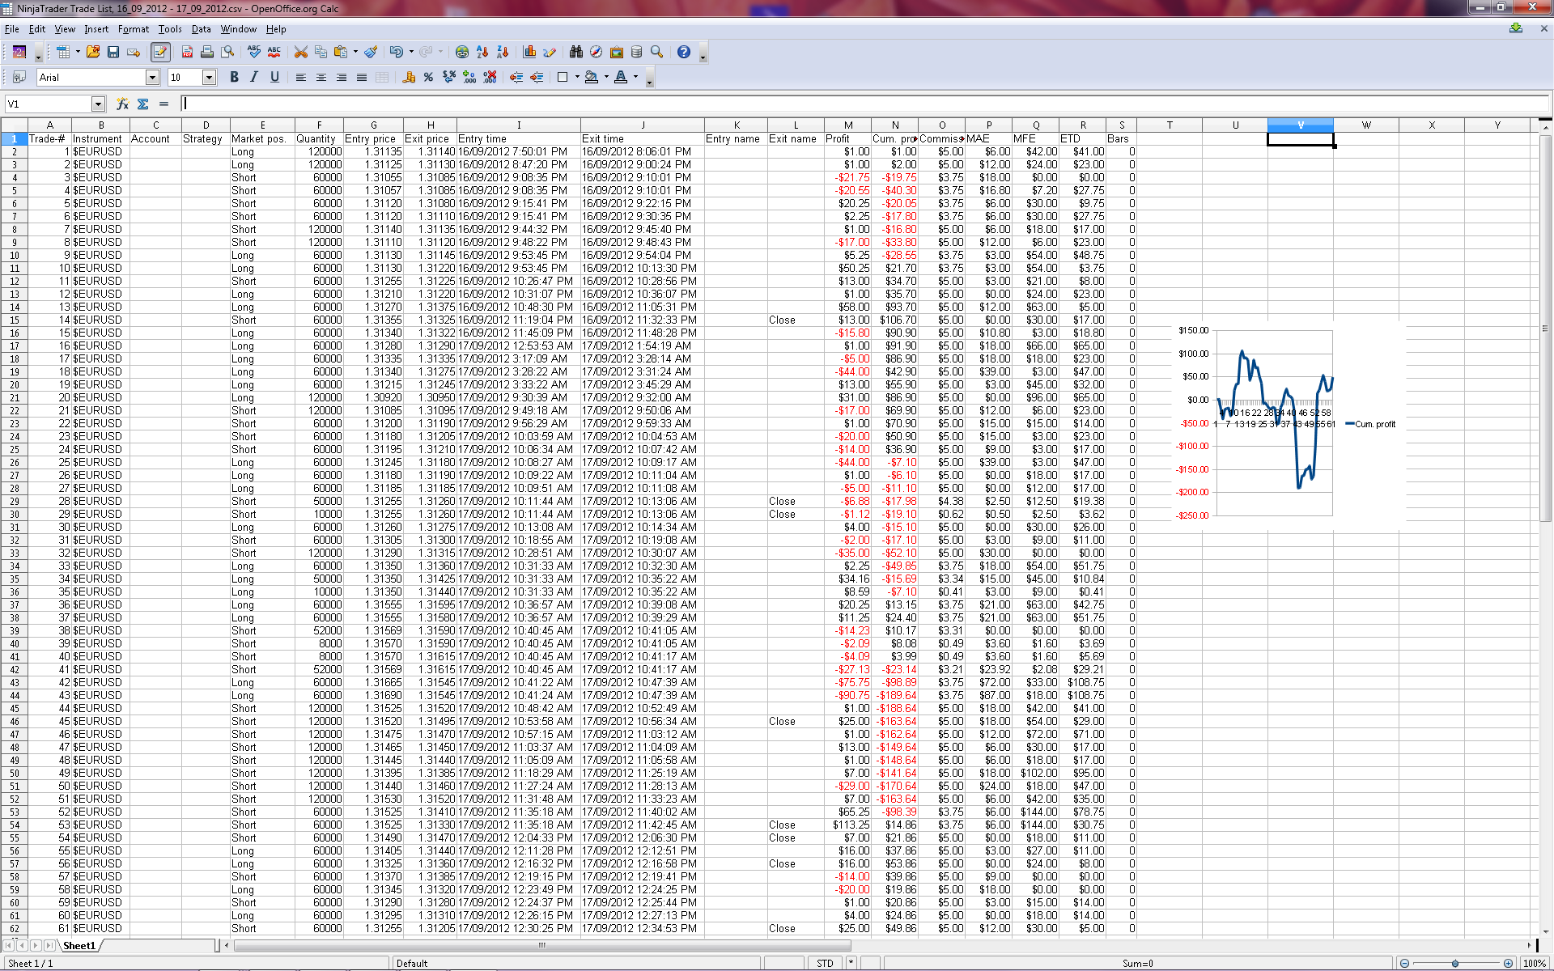Insert a chart
The width and height of the screenshot is (1554, 971).
click(x=529, y=52)
